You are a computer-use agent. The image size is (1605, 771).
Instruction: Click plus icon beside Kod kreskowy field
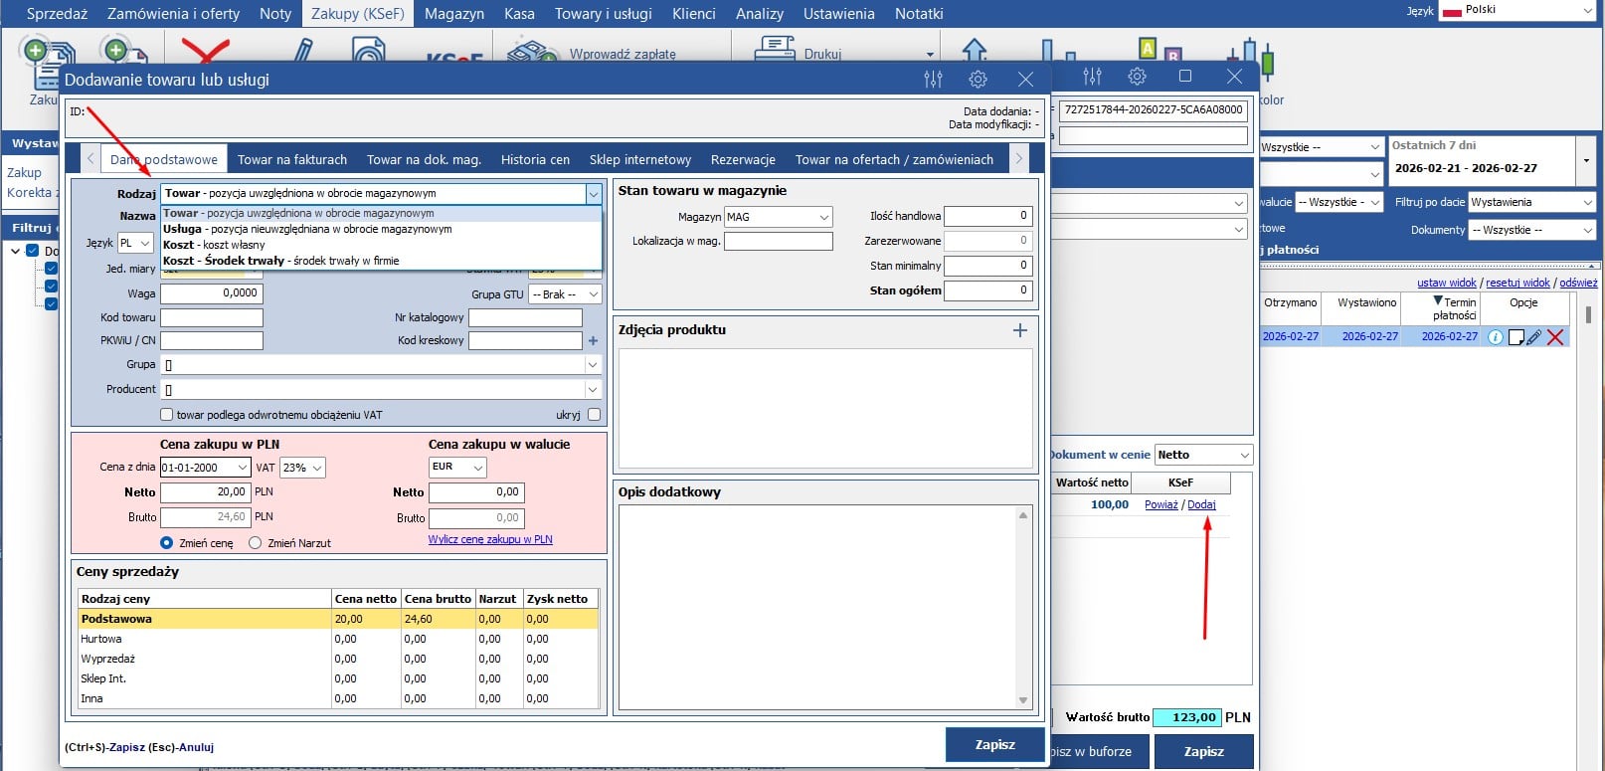tap(594, 341)
